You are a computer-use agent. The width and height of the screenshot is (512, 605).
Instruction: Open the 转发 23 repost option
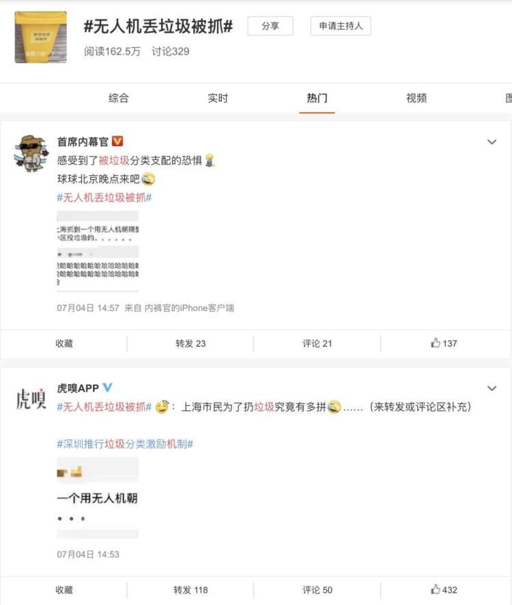[x=190, y=343]
